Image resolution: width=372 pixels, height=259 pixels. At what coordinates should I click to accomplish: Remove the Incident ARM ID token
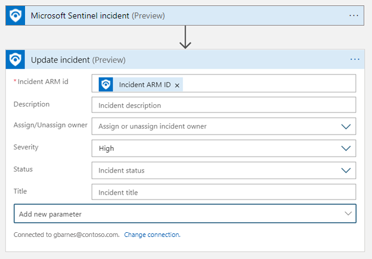(177, 85)
